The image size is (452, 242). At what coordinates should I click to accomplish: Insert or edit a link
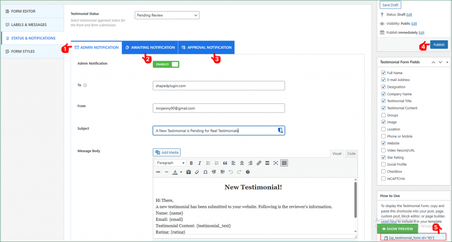pos(259,163)
